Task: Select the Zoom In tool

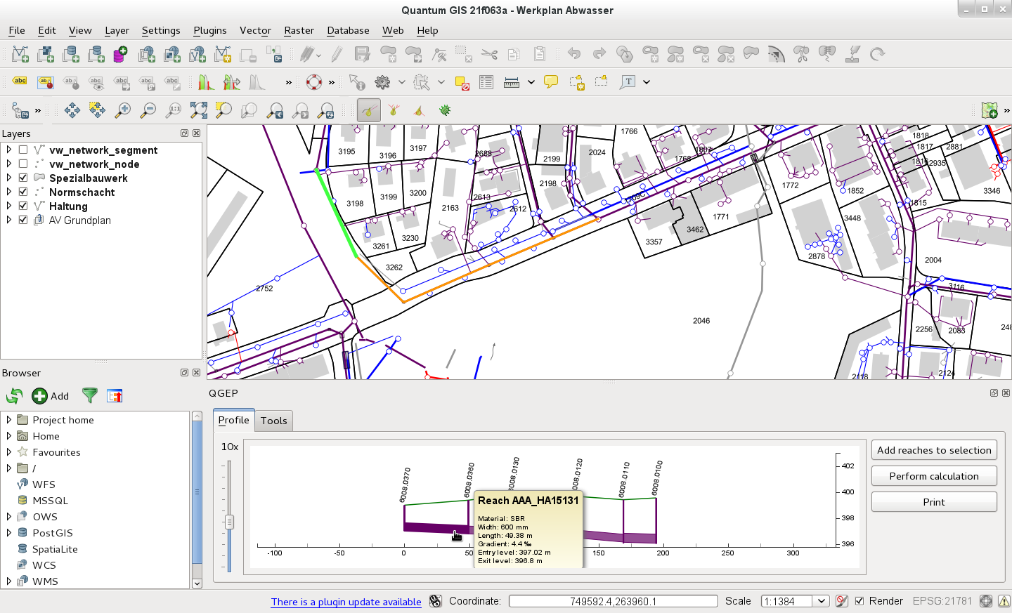Action: 123,110
